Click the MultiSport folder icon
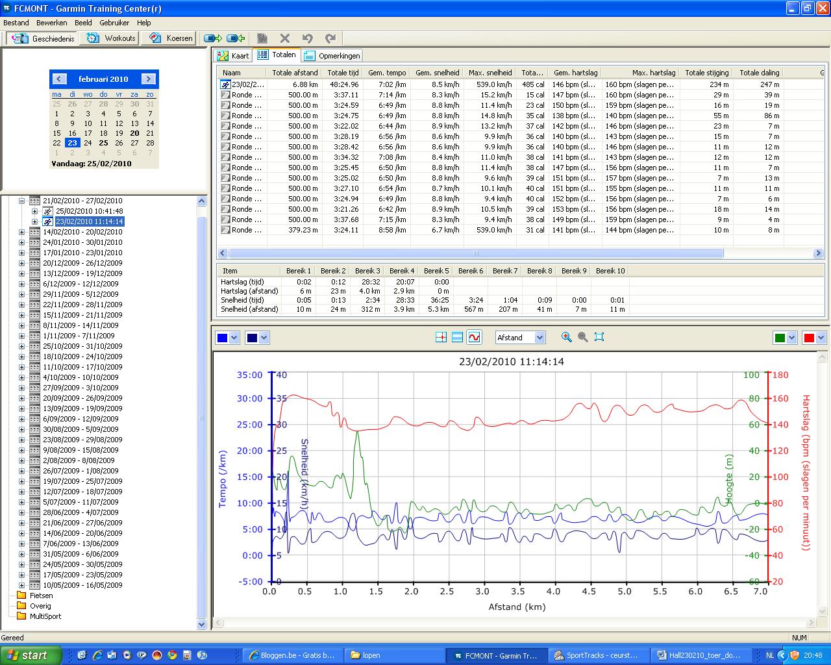Screen dimensions: 831x665 coord(21,616)
